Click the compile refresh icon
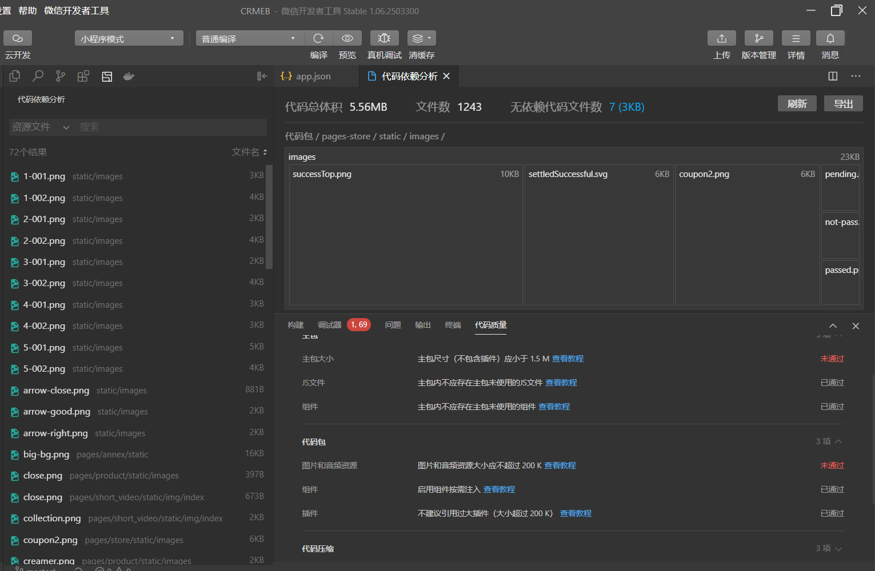The height and width of the screenshot is (571, 875). [x=318, y=38]
